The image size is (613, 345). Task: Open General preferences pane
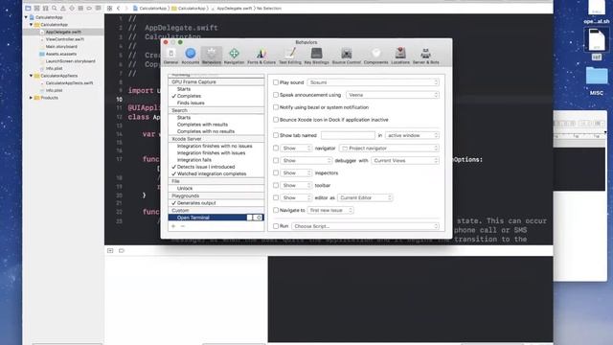point(170,56)
